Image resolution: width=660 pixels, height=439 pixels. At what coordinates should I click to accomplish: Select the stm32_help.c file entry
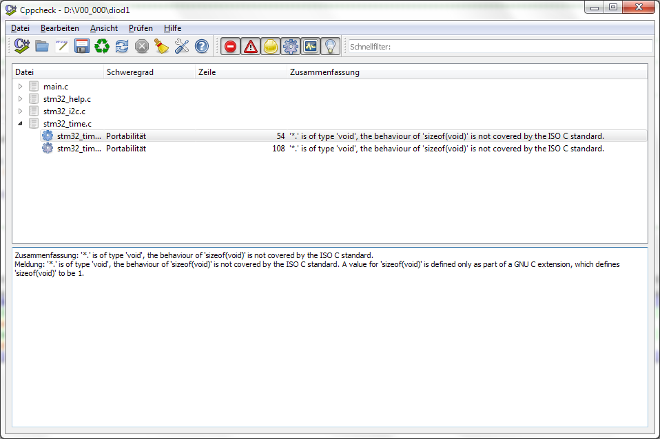[67, 99]
